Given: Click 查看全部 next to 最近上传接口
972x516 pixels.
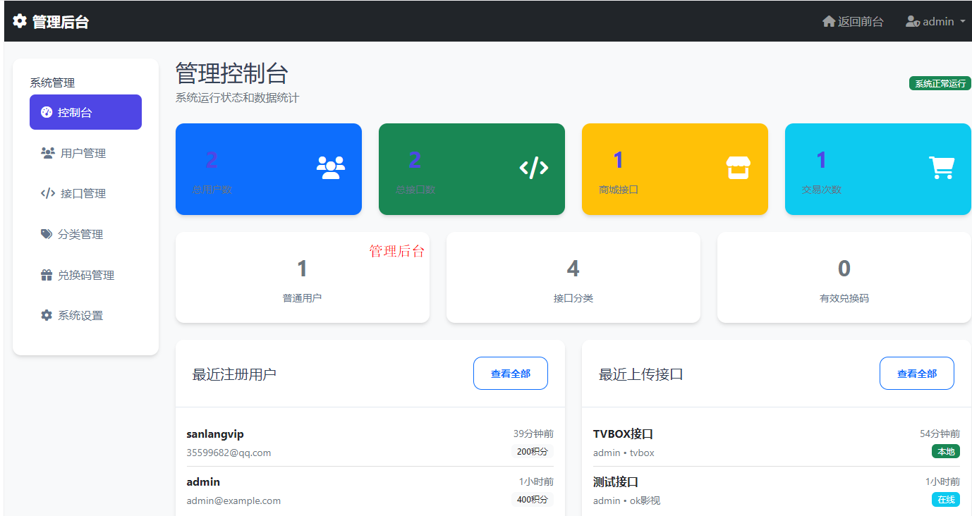Looking at the screenshot, I should (x=916, y=373).
